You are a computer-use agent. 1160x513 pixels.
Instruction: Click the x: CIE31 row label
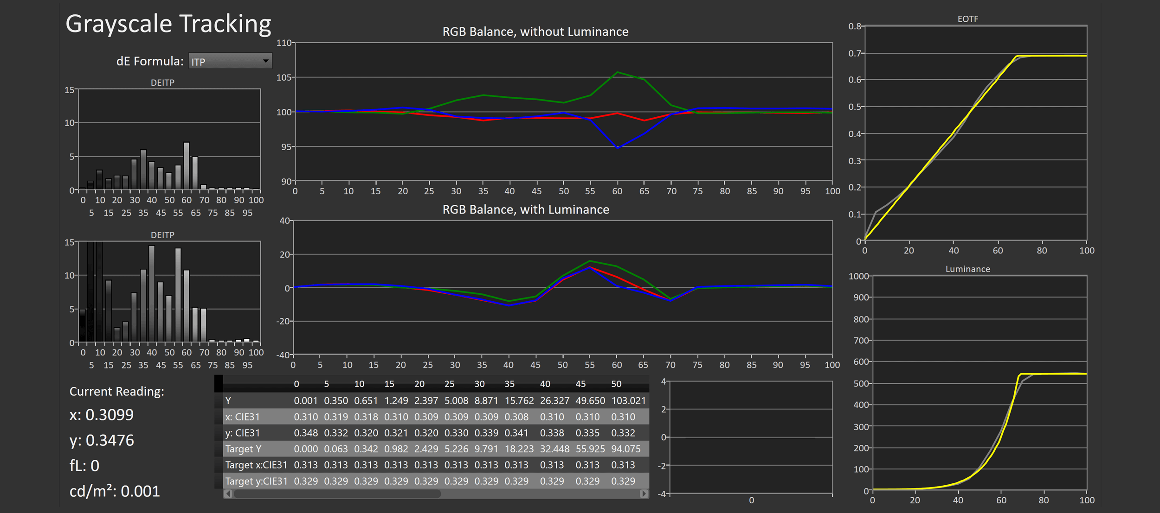(x=242, y=417)
